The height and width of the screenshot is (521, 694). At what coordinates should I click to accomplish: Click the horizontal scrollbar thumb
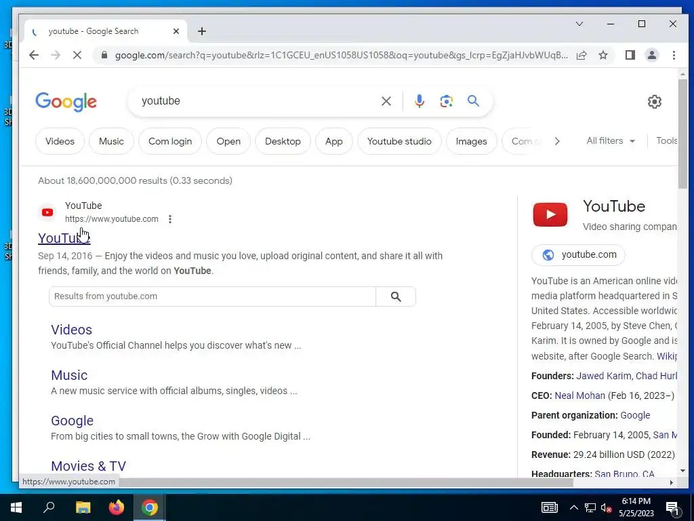(345, 482)
